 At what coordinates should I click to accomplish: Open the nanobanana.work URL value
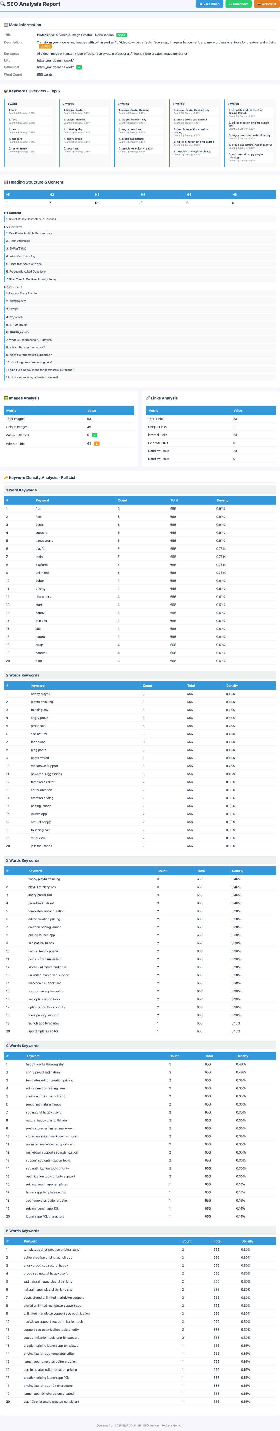click(x=55, y=60)
